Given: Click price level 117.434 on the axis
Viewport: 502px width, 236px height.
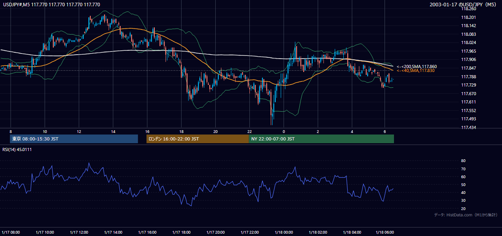Looking at the screenshot, I should (468, 127).
